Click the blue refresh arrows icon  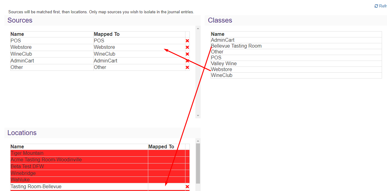[376, 6]
